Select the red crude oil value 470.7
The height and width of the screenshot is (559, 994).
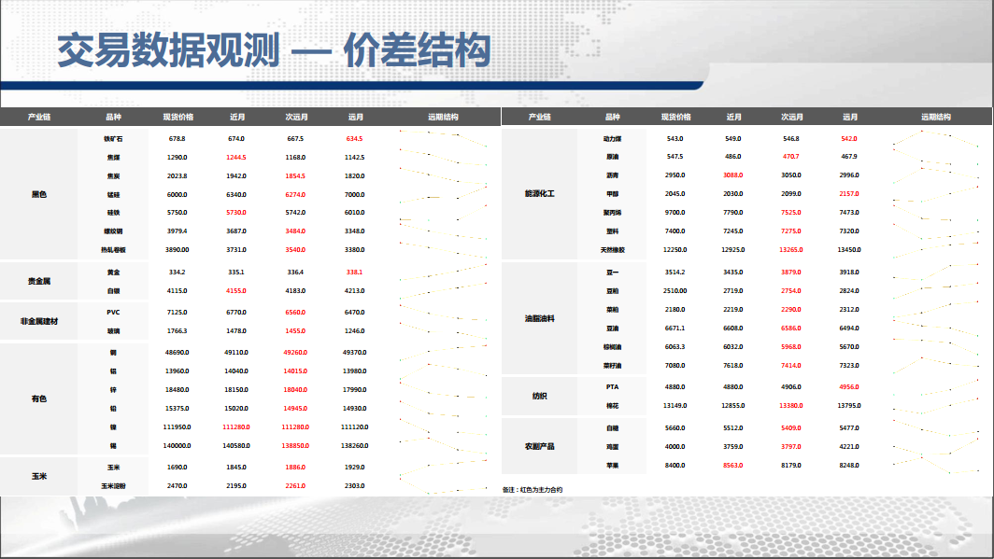tap(791, 157)
